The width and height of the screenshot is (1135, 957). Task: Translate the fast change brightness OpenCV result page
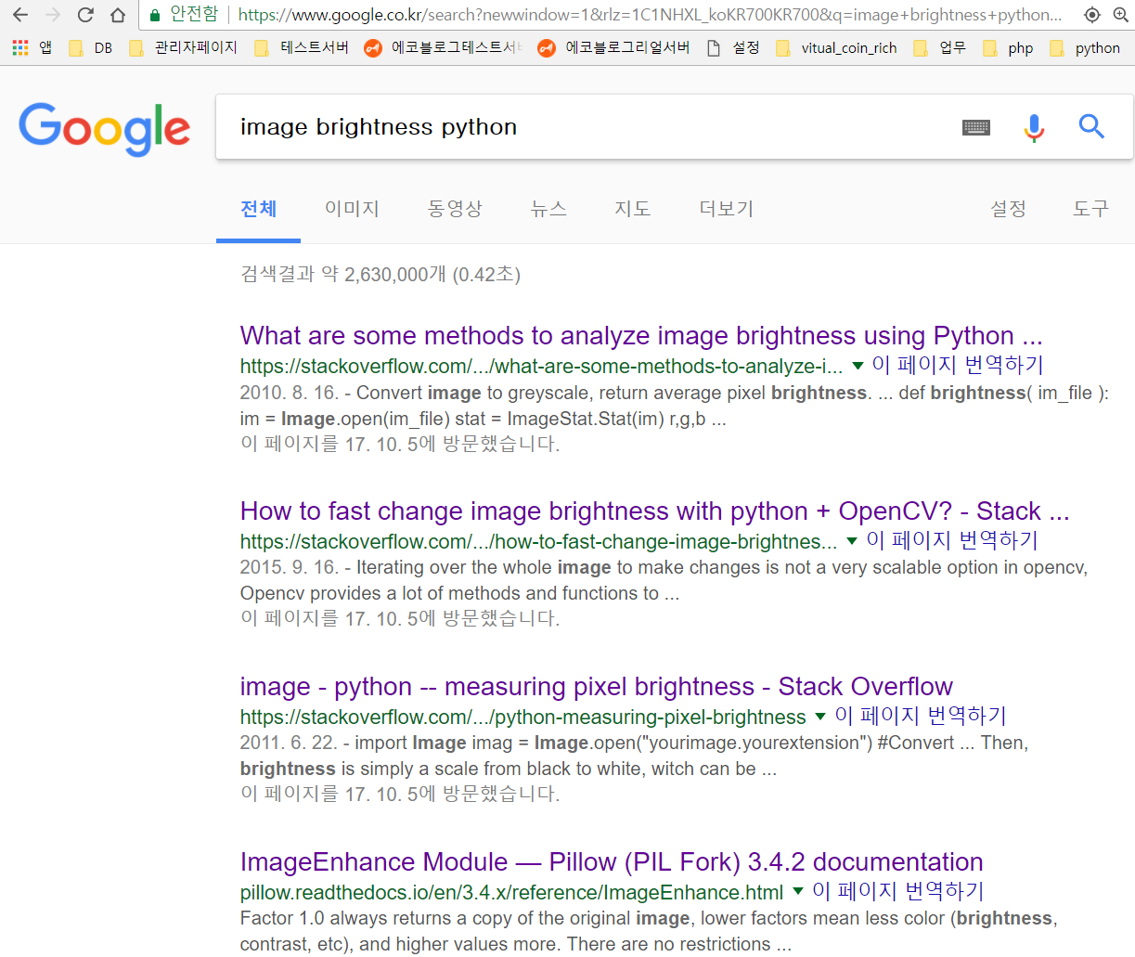pos(952,540)
